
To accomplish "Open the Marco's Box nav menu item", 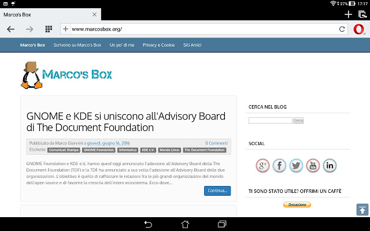I will pos(32,45).
